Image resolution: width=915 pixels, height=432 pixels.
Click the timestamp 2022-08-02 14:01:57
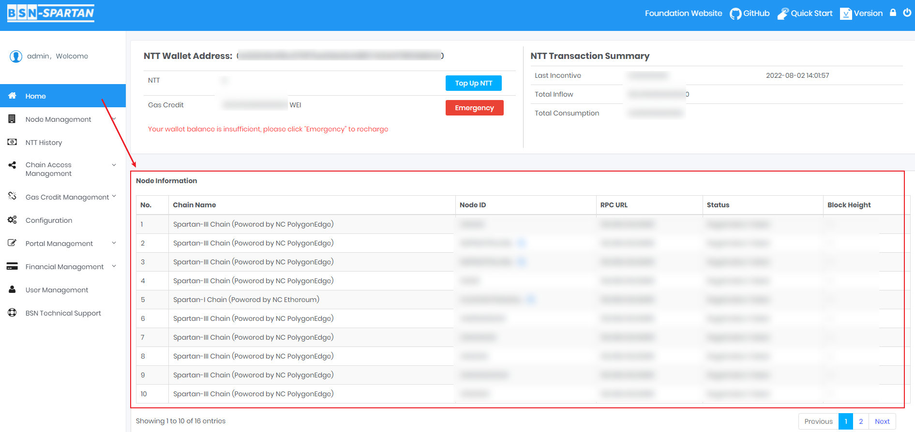coord(797,75)
